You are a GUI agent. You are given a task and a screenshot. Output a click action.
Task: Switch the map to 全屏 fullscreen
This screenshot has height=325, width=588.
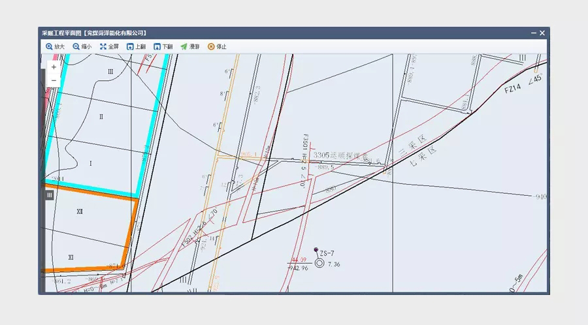point(103,47)
